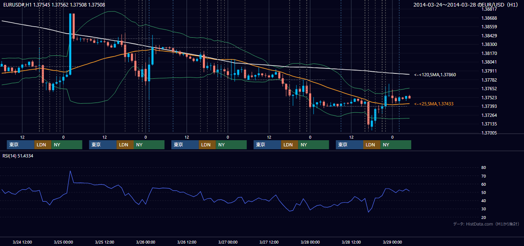
Task: Click the 1.38688 price axis label
Action: 489,18
